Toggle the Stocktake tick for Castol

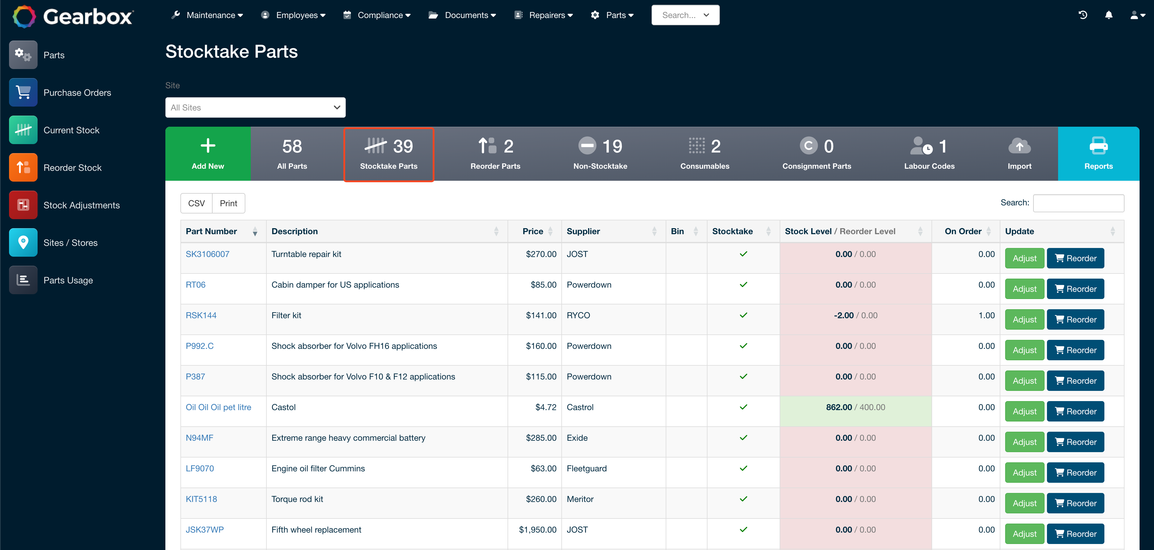[743, 407]
